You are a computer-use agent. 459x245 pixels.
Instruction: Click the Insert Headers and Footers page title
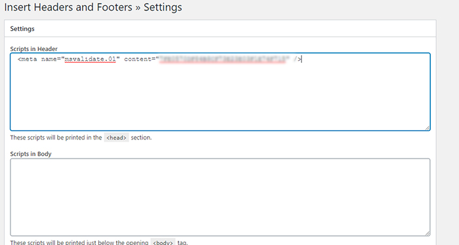coord(93,7)
